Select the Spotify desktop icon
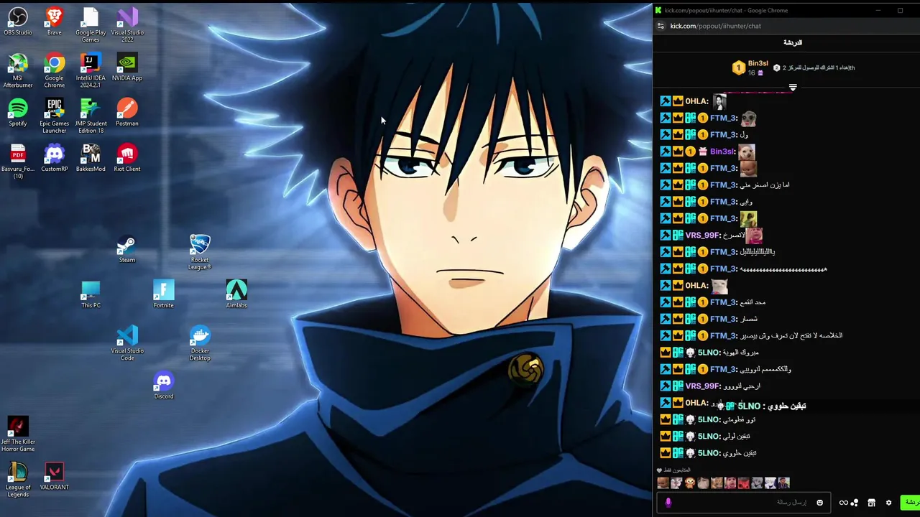This screenshot has width=920, height=517. (18, 112)
